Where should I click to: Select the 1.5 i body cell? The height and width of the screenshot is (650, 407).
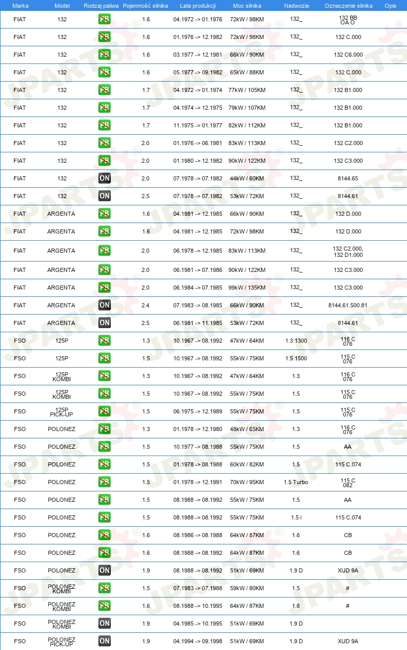point(296,517)
